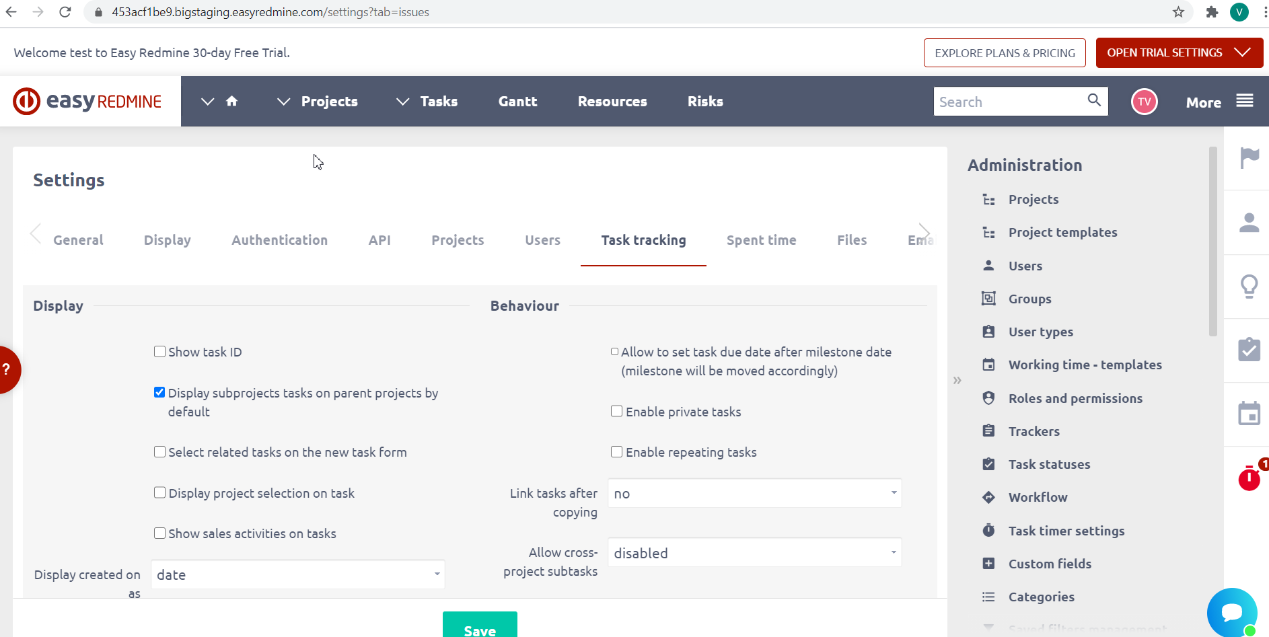Switch to the Authentication tab
The height and width of the screenshot is (637, 1269).
(279, 240)
